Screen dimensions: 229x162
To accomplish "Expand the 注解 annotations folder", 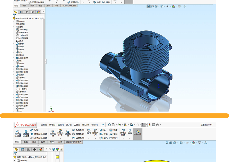I will click(x=14, y=27).
